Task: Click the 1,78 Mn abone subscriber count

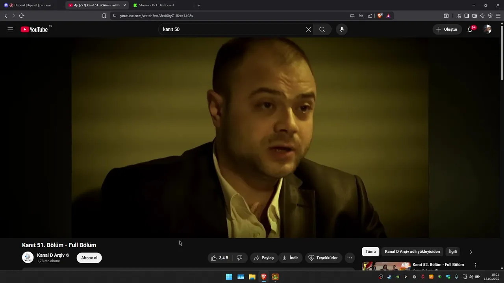Action: 48,261
